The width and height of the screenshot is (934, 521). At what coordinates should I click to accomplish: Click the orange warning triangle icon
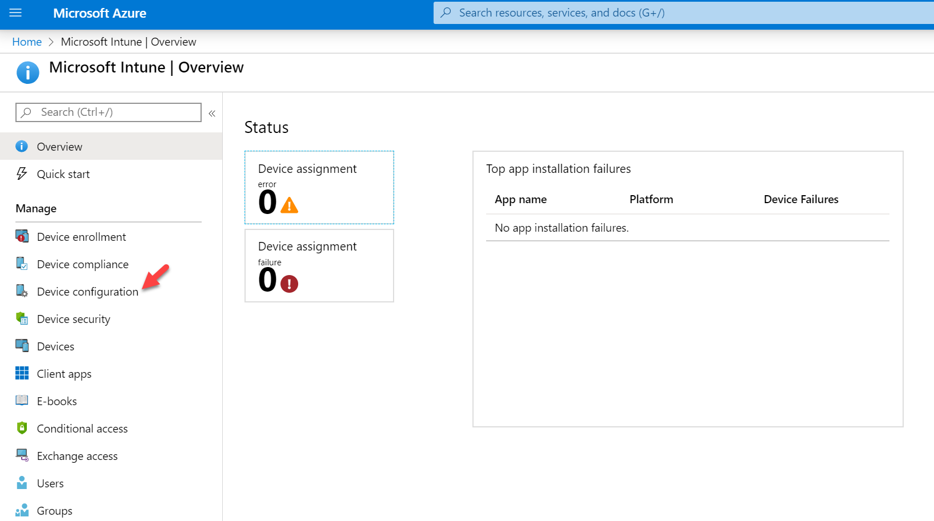(290, 205)
